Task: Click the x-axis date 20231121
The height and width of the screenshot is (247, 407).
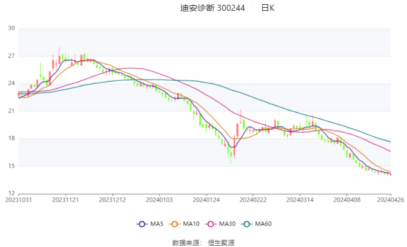Action: pyautogui.click(x=65, y=200)
